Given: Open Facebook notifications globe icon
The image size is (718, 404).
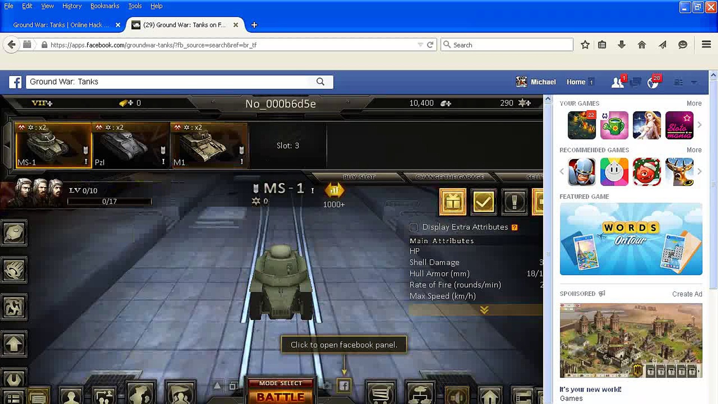Looking at the screenshot, I should (653, 82).
